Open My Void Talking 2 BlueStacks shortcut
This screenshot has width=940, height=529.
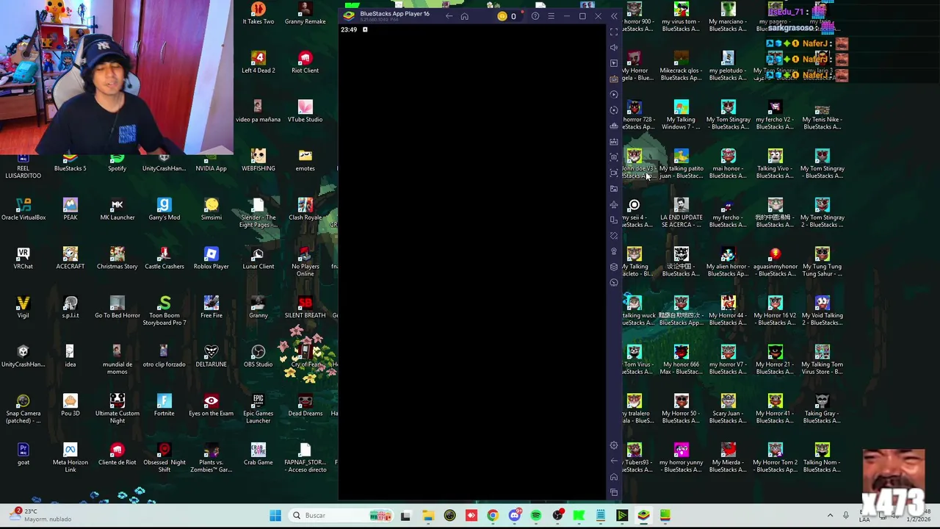click(822, 311)
